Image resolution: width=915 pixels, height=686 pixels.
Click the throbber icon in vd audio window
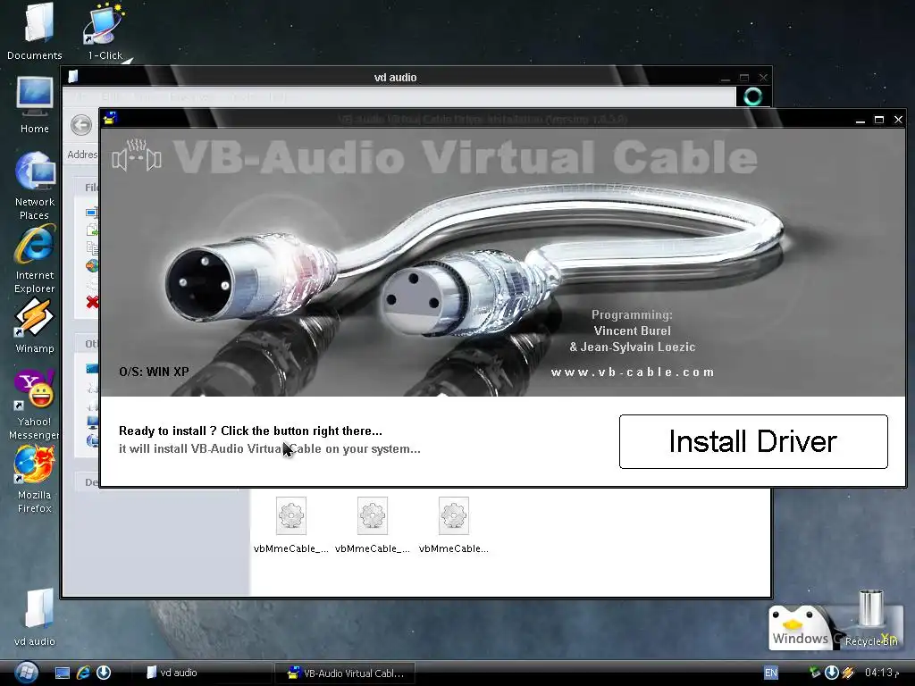752,96
